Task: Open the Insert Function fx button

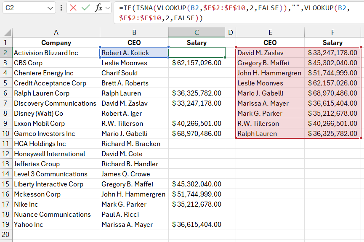Action: click(98, 8)
